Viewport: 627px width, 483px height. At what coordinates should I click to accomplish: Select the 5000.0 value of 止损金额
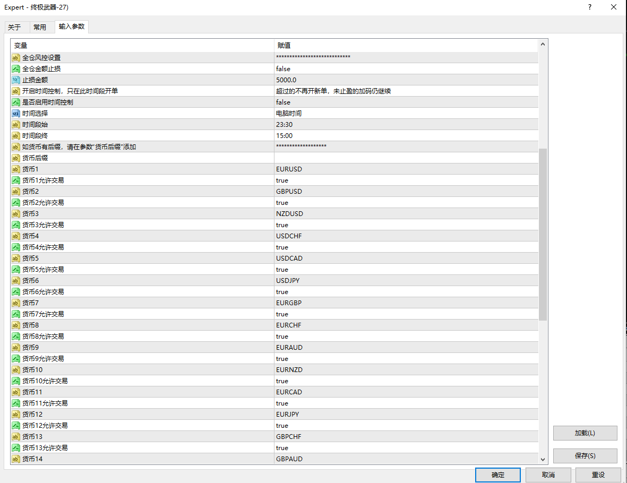point(406,80)
